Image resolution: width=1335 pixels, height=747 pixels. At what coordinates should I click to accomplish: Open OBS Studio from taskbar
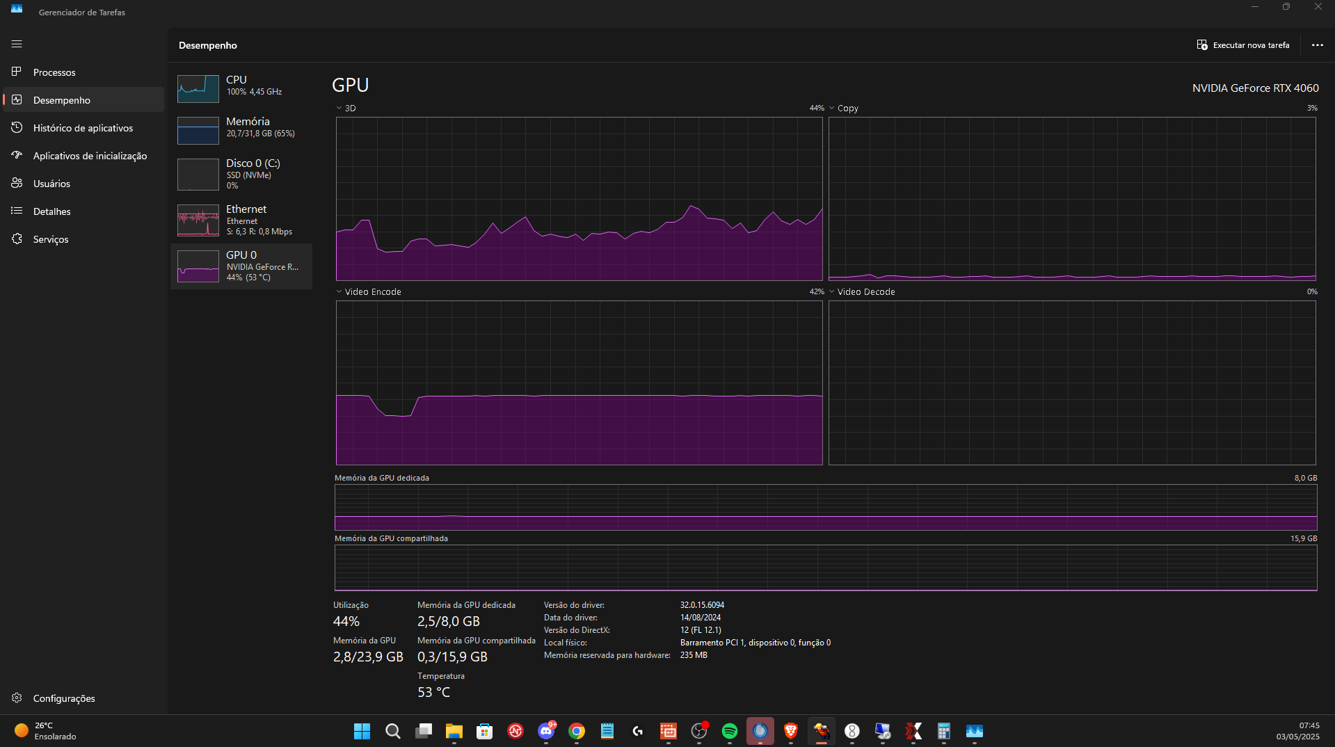pos(699,731)
